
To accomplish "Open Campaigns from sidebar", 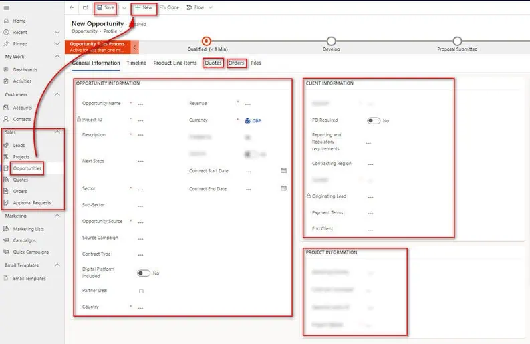I will coord(24,240).
